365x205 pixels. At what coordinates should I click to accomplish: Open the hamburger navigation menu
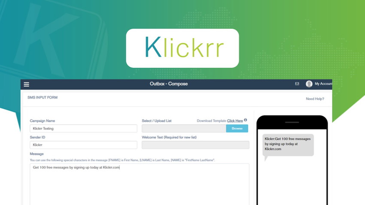[x=27, y=84]
